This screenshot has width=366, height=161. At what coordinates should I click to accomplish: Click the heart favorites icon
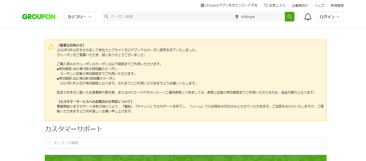click(266, 5)
